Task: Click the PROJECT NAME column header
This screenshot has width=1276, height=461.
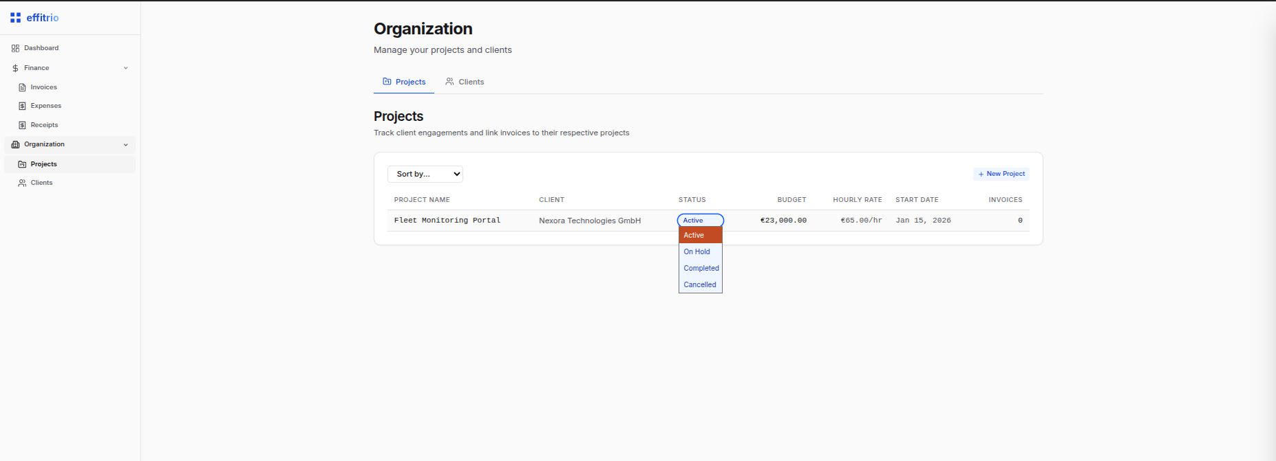Action: (422, 200)
